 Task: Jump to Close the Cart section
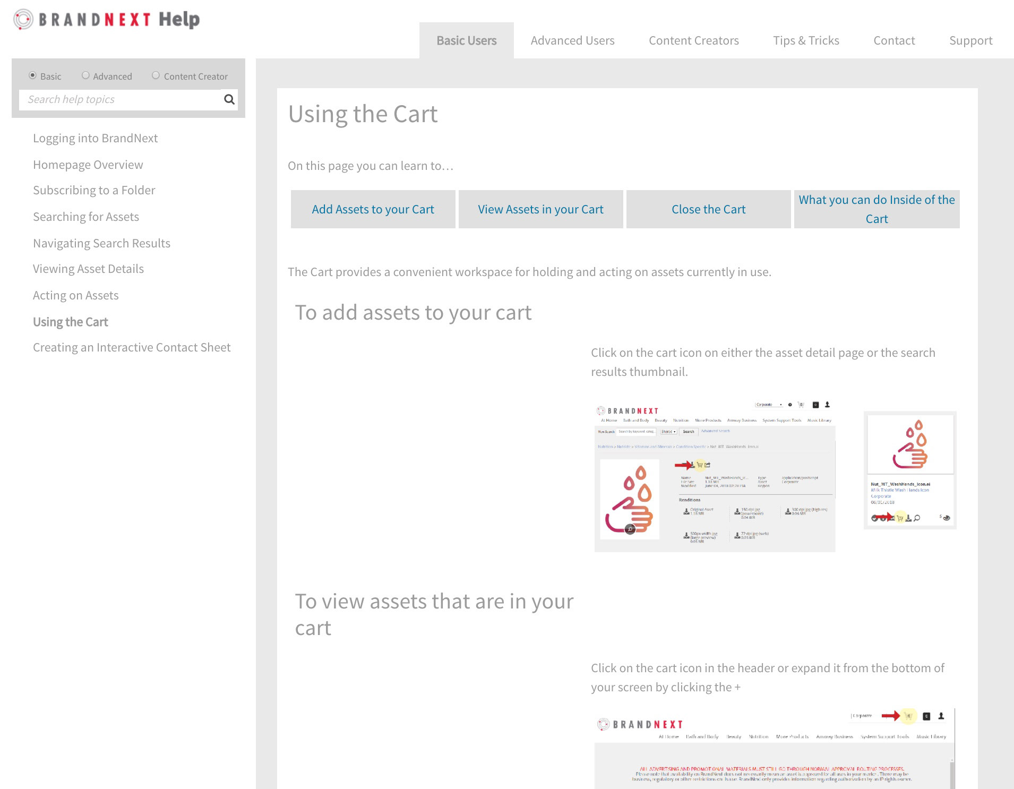point(709,209)
